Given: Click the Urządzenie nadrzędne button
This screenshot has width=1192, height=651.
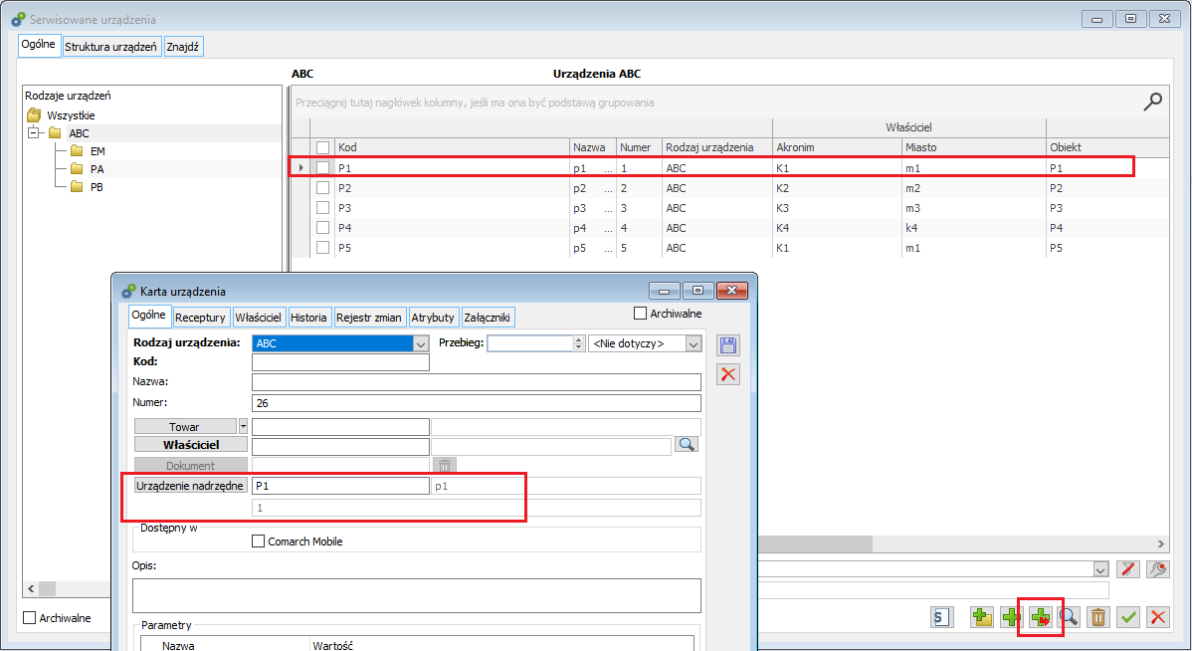Looking at the screenshot, I should tap(190, 485).
